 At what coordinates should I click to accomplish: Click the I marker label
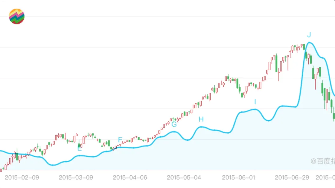255,102
